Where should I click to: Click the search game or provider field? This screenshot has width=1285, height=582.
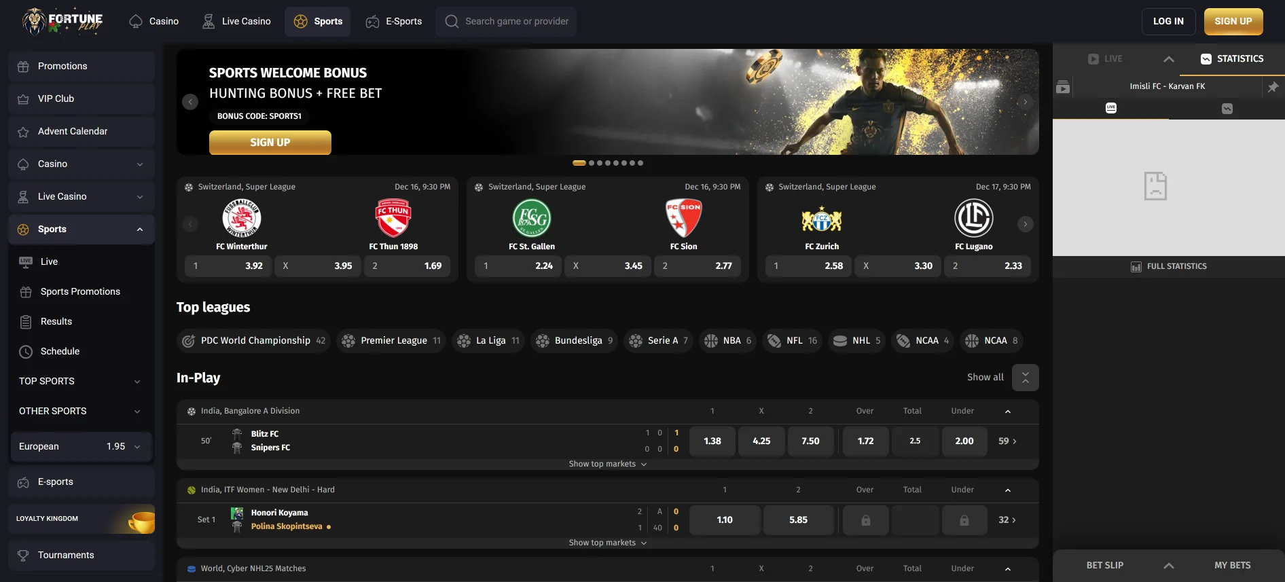click(506, 22)
